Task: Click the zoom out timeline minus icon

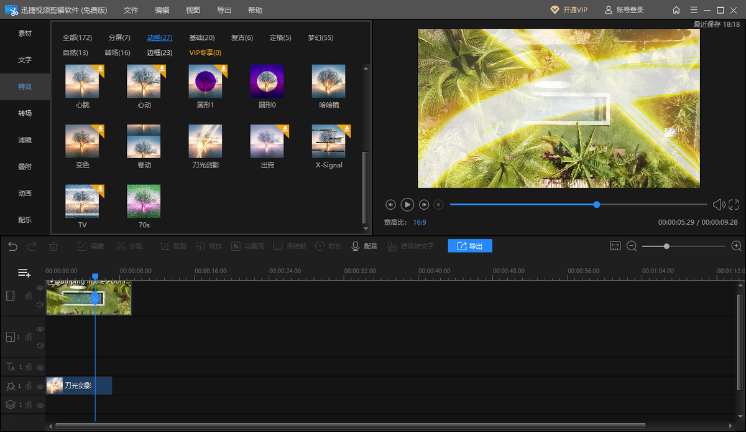Action: 632,247
